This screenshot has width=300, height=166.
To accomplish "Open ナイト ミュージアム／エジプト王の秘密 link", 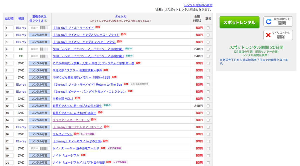I will (79, 162).
